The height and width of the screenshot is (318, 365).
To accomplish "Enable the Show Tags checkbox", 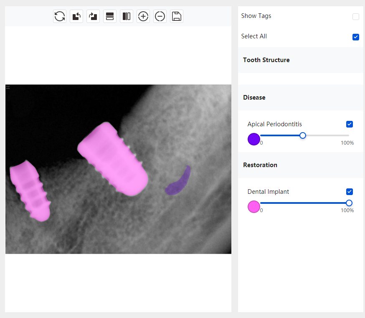I will (x=356, y=17).
